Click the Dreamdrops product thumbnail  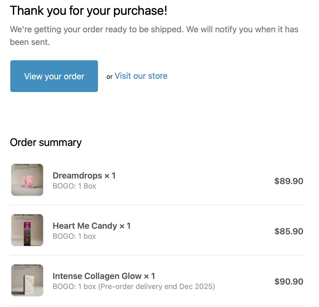point(27,180)
